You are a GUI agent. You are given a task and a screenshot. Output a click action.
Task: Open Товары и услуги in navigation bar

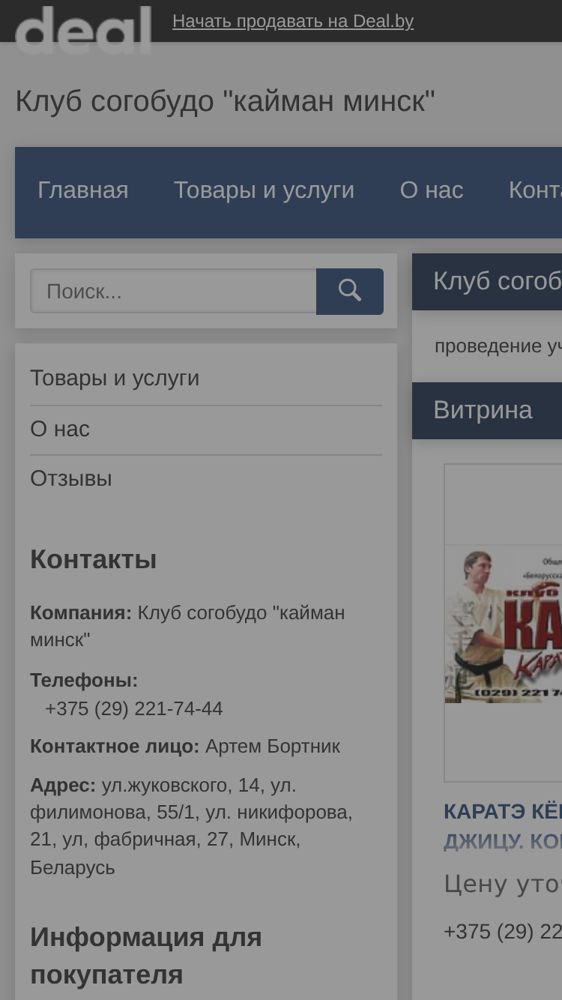[x=264, y=190]
